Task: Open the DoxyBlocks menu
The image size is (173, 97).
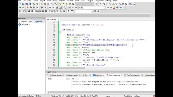Action: click(x=99, y=1)
